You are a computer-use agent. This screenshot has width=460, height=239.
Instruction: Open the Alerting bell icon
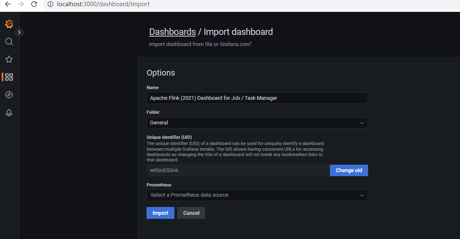click(9, 113)
